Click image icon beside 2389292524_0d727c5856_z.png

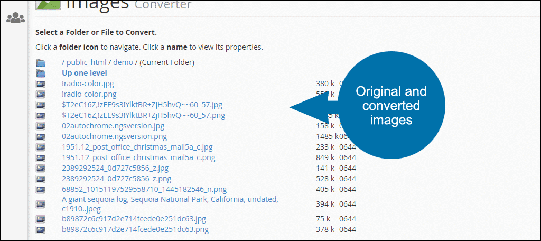pyautogui.click(x=41, y=179)
